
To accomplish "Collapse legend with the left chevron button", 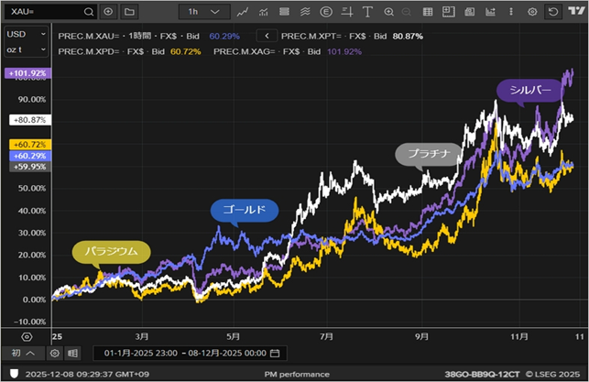I will (x=269, y=36).
